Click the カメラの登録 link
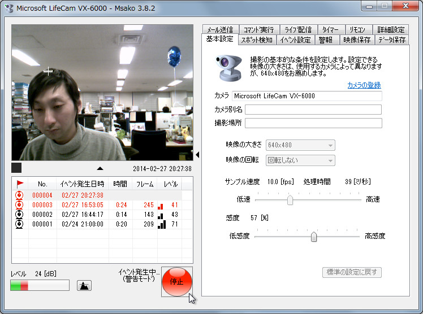 click(x=364, y=85)
